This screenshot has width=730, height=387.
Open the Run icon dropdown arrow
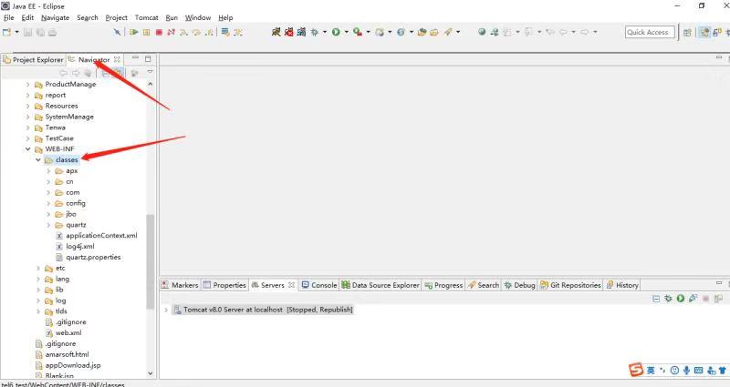tap(347, 32)
